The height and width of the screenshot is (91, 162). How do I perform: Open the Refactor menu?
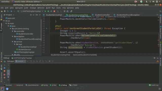tap(41, 8)
